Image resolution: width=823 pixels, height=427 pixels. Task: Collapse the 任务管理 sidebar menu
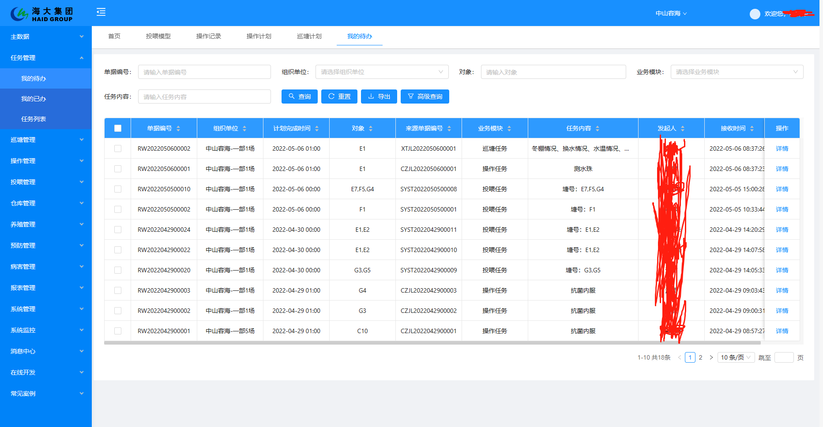coord(46,58)
